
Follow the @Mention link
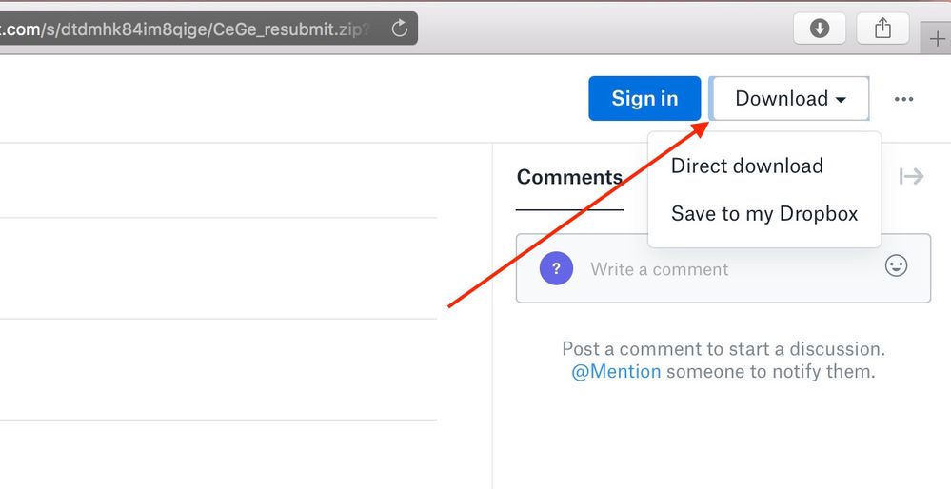click(615, 372)
